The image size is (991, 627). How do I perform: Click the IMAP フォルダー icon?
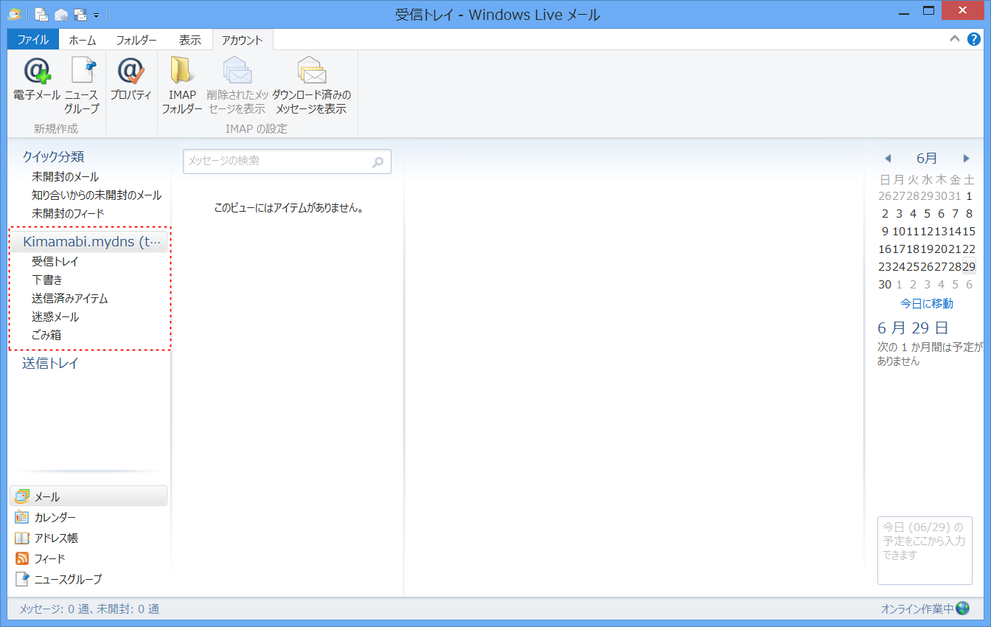181,72
